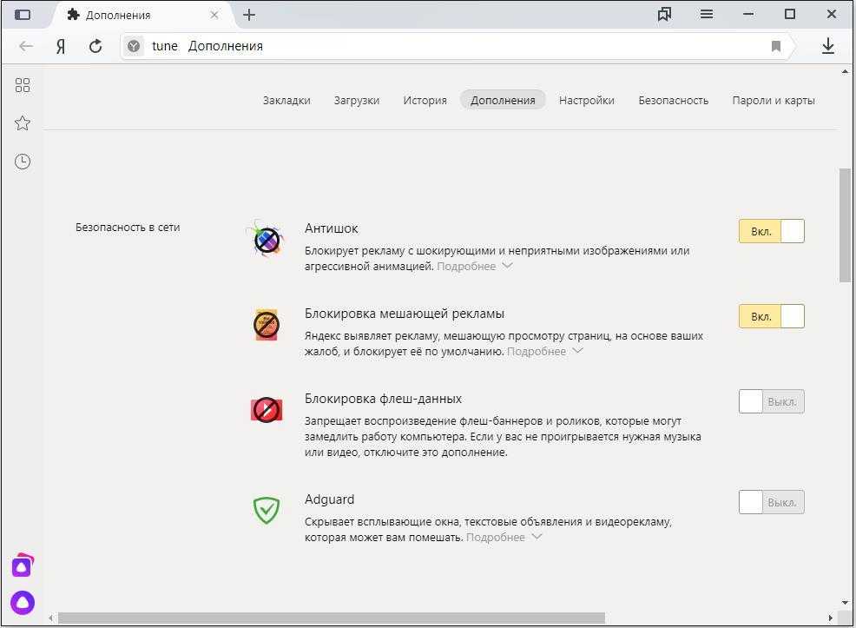Click the Yandex home button
856x628 pixels.
click(x=61, y=46)
